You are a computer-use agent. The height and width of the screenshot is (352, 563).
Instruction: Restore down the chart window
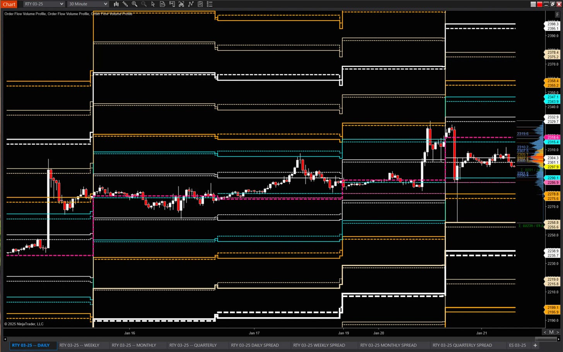pyautogui.click(x=553, y=4)
